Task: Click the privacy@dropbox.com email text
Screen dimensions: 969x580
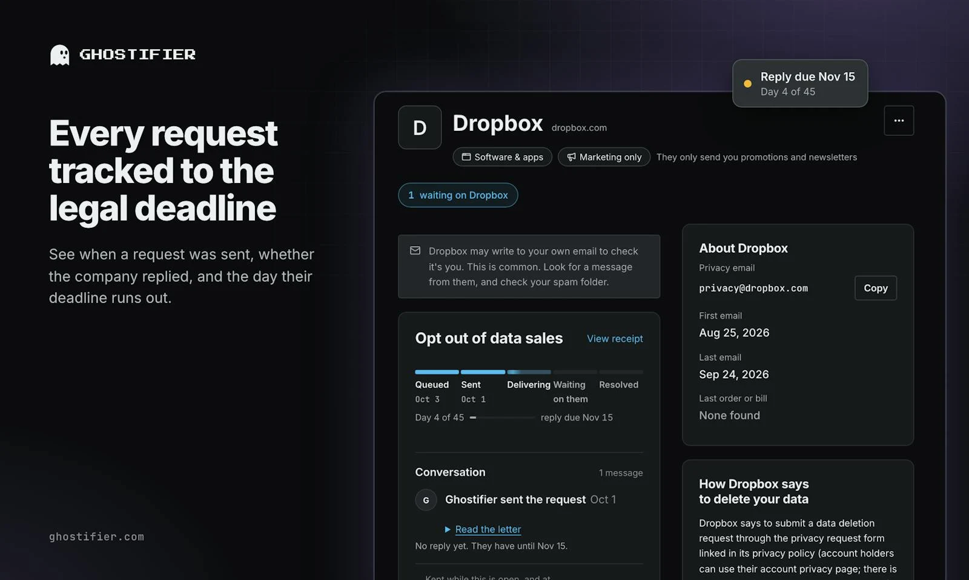Action: point(753,288)
